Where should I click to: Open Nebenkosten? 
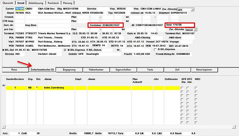pos(96,70)
